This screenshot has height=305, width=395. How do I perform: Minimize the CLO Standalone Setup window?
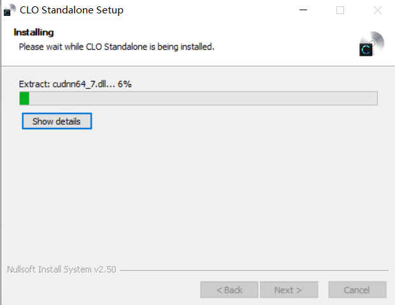click(x=304, y=10)
